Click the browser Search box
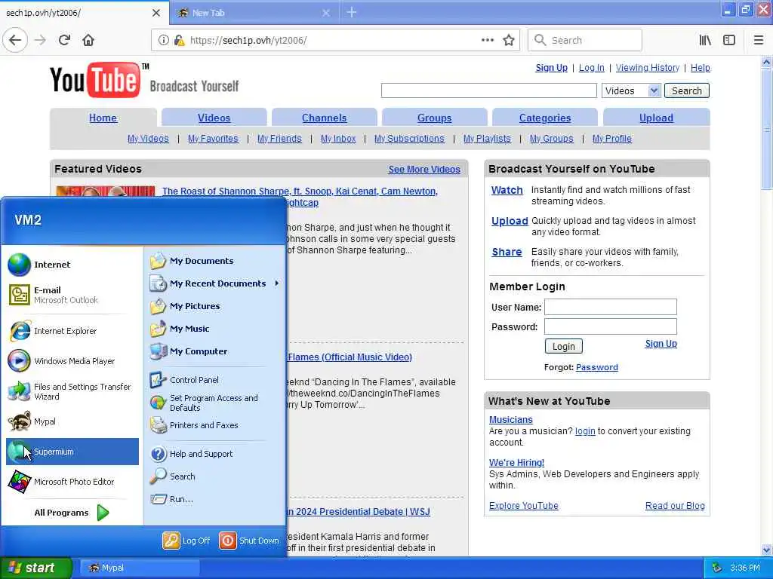The height and width of the screenshot is (579, 773). [x=585, y=41]
